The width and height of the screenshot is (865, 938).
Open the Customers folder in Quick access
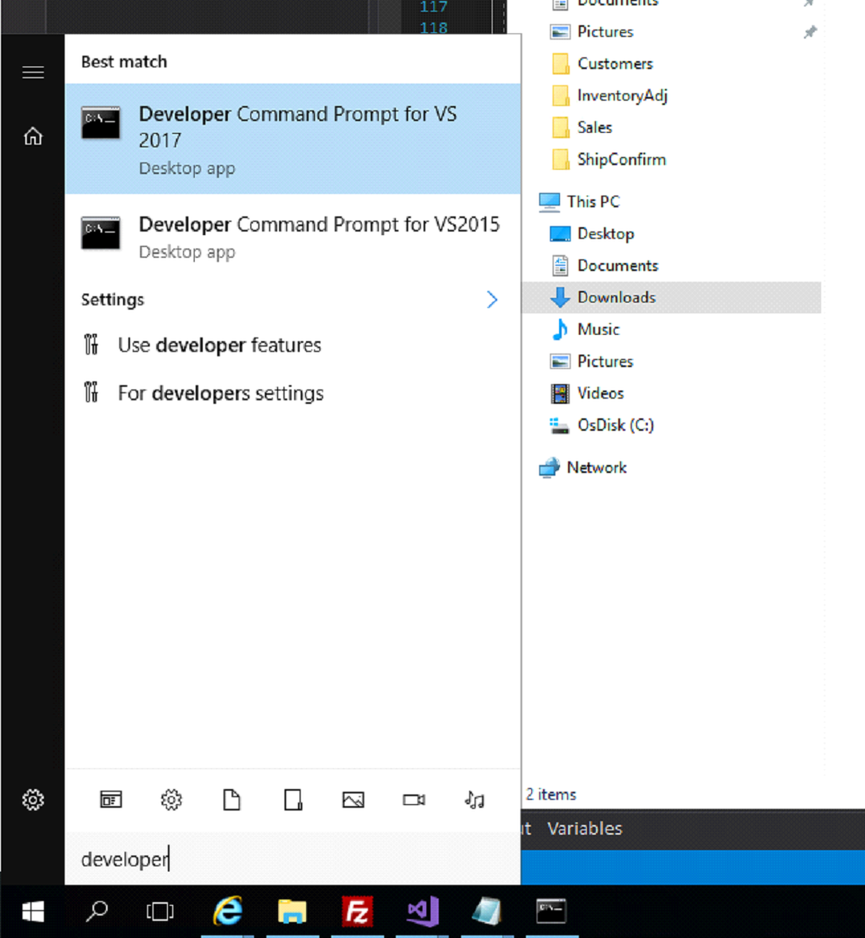pyautogui.click(x=615, y=64)
